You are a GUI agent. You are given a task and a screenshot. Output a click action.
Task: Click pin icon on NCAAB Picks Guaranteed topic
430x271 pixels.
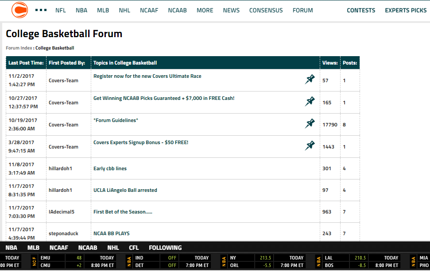(x=310, y=102)
